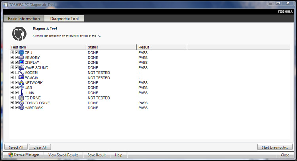Check the MODEM test checkbox

click(x=17, y=73)
